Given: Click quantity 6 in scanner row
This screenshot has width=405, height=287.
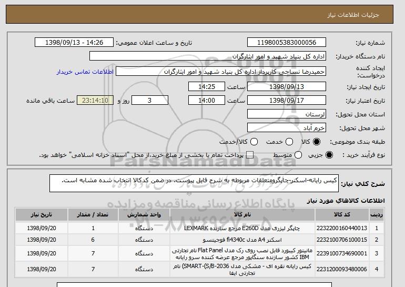Looking at the screenshot, I should point(93,240).
